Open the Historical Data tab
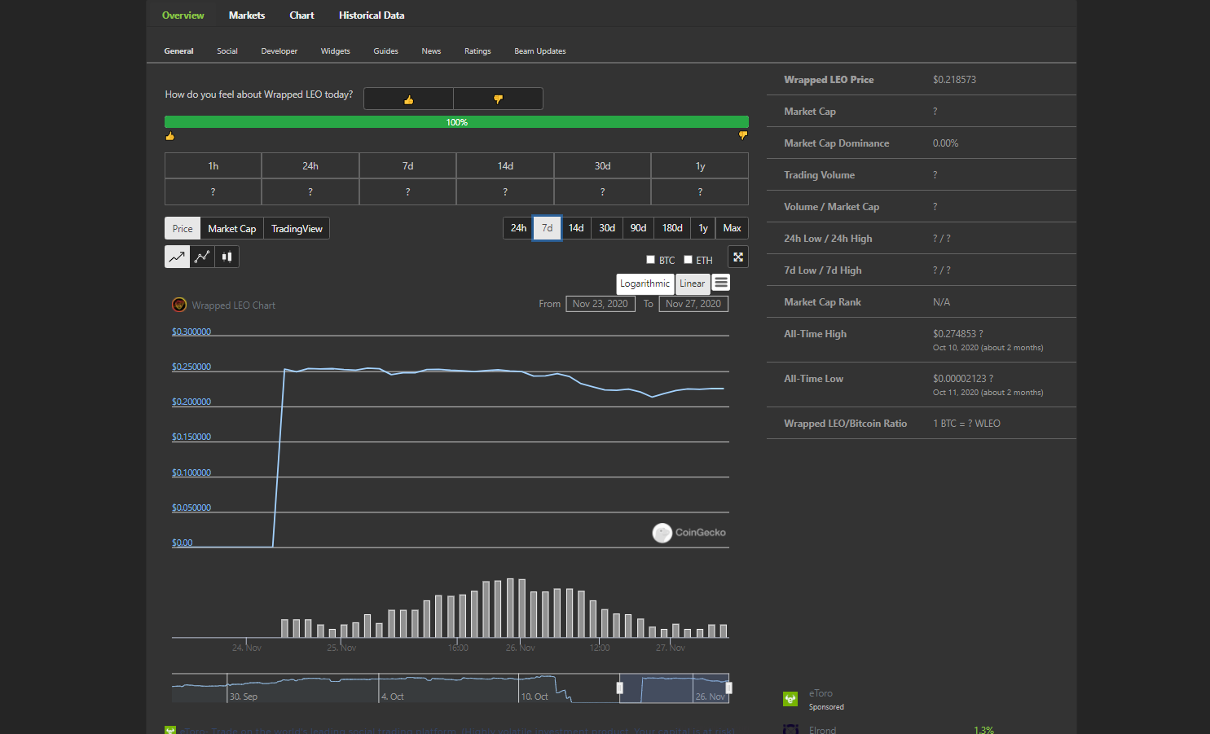This screenshot has width=1210, height=734. point(372,15)
